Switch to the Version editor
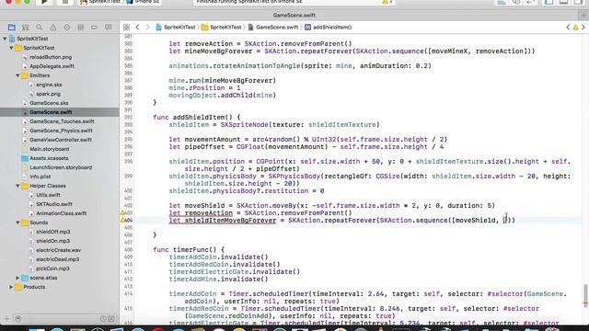This screenshot has width=589, height=331. pos(531,2)
